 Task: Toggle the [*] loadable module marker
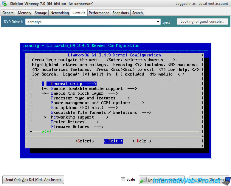45,88
